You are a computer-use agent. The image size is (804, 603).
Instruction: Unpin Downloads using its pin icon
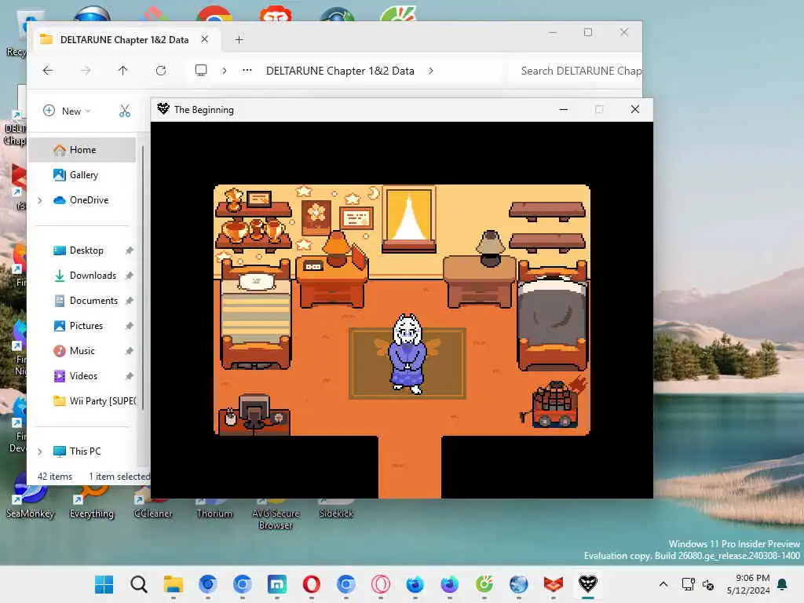coord(130,276)
